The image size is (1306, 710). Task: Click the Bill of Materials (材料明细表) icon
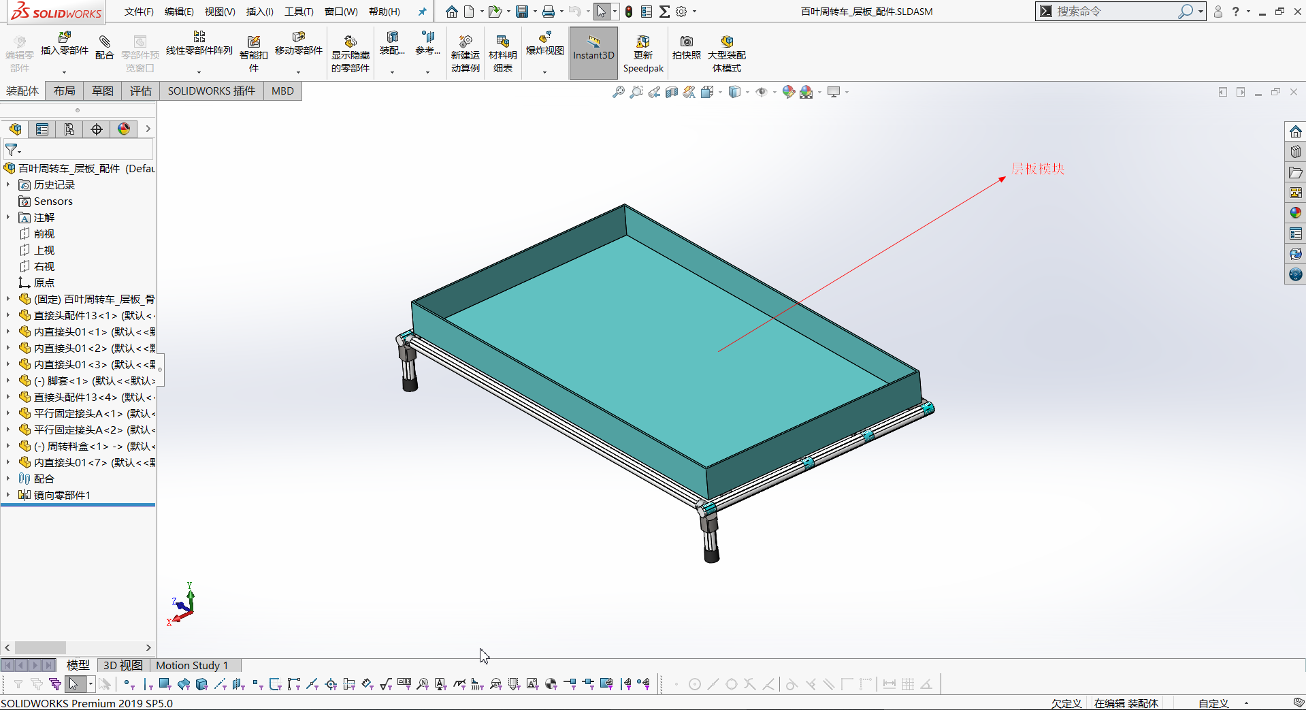click(x=503, y=53)
